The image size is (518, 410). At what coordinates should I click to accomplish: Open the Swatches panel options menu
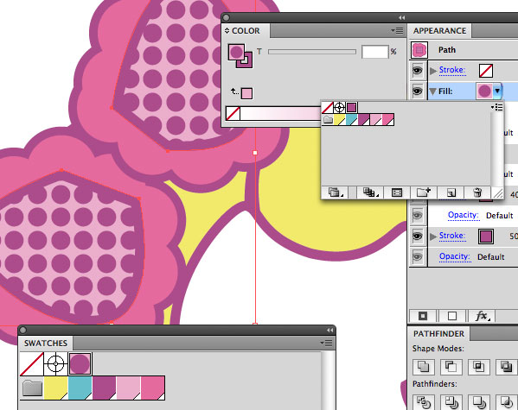326,344
